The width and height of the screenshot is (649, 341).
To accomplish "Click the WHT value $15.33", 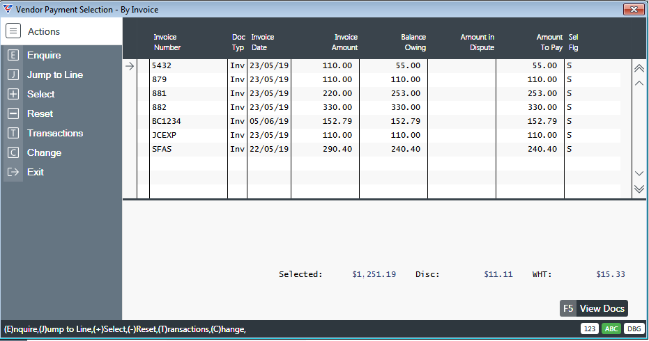I will [x=611, y=274].
